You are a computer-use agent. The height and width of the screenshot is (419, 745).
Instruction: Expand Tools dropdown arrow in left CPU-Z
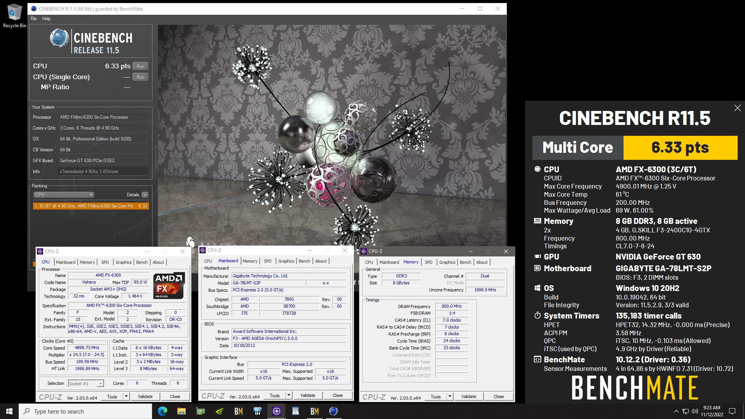(x=126, y=396)
